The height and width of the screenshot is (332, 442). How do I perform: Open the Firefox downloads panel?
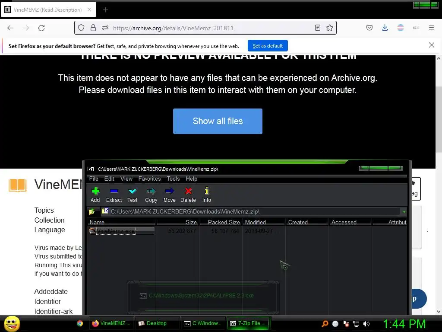385,28
